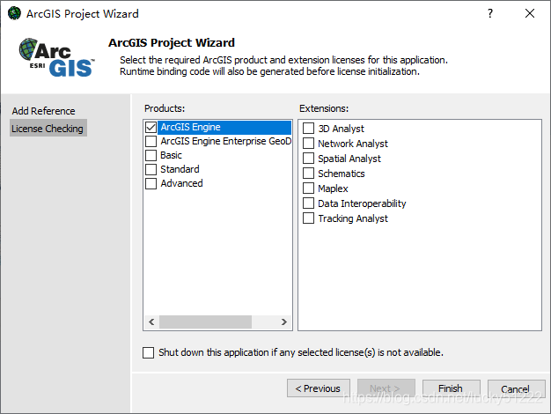Enable ArcGIS Engine Enterprise GeoDatabase checkbox
This screenshot has width=551, height=414.
pyautogui.click(x=151, y=141)
